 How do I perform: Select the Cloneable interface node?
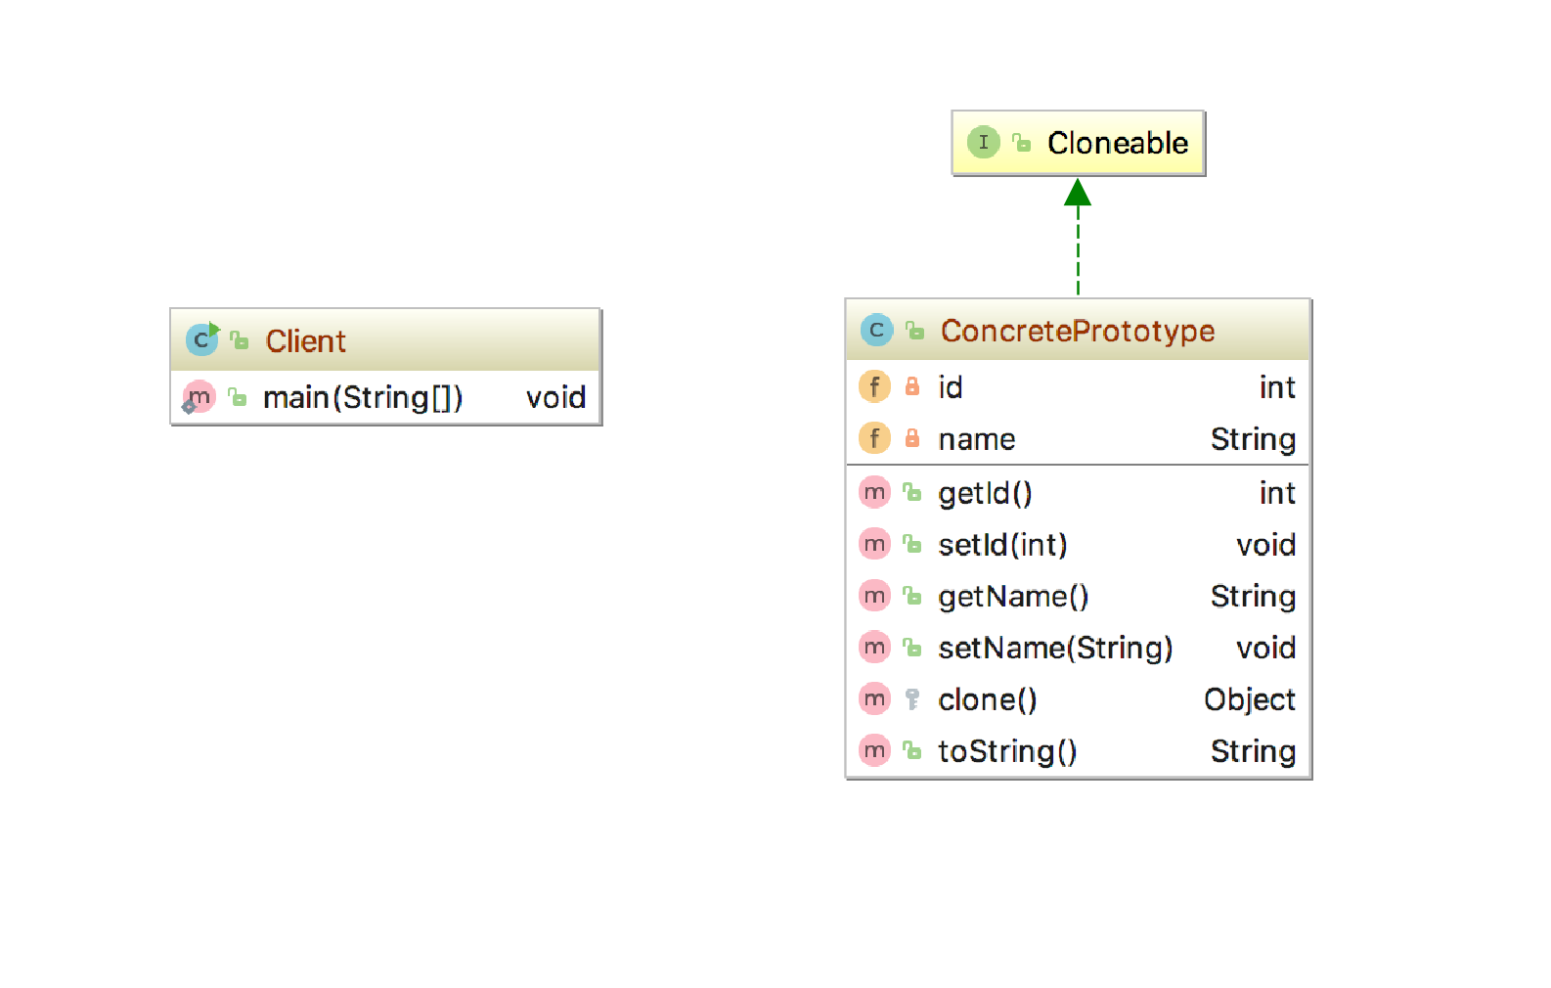(1117, 143)
